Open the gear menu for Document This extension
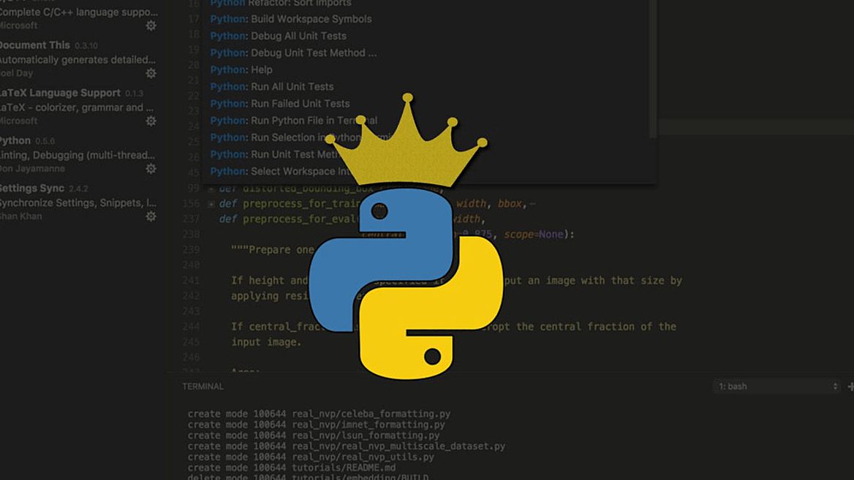The width and height of the screenshot is (854, 480). [151, 73]
